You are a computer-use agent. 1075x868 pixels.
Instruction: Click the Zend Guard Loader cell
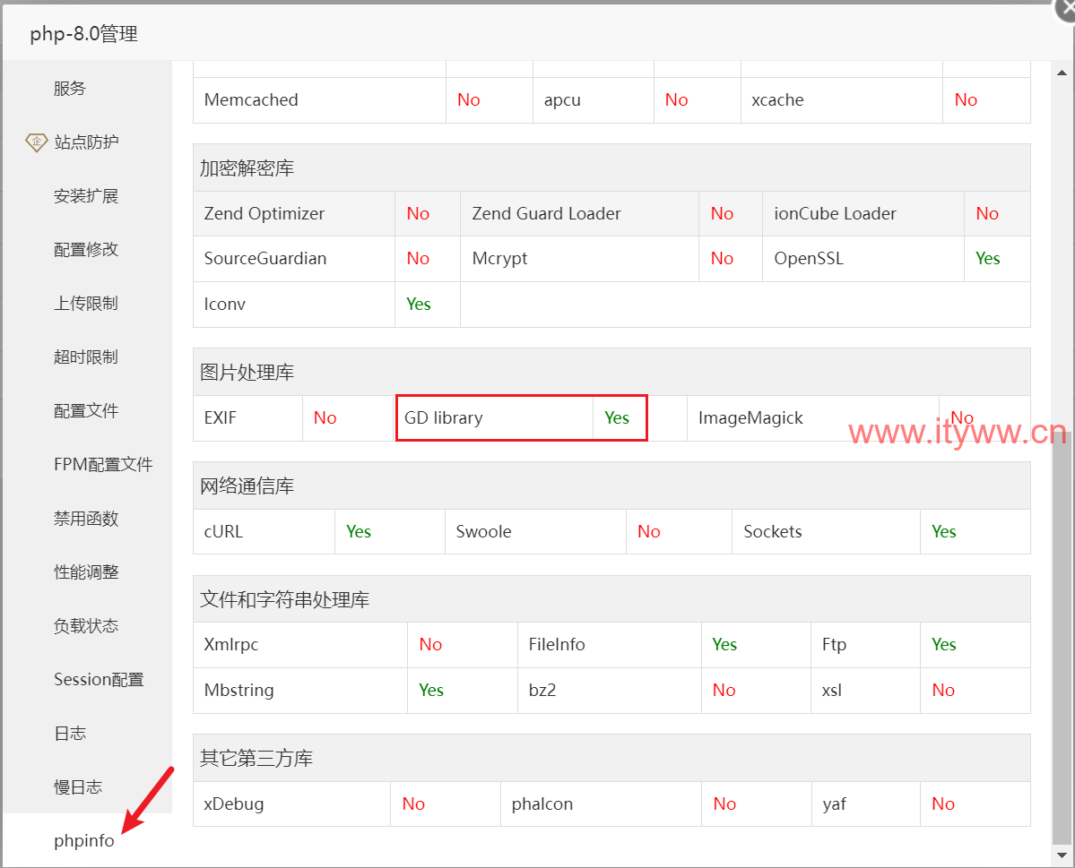(x=579, y=214)
